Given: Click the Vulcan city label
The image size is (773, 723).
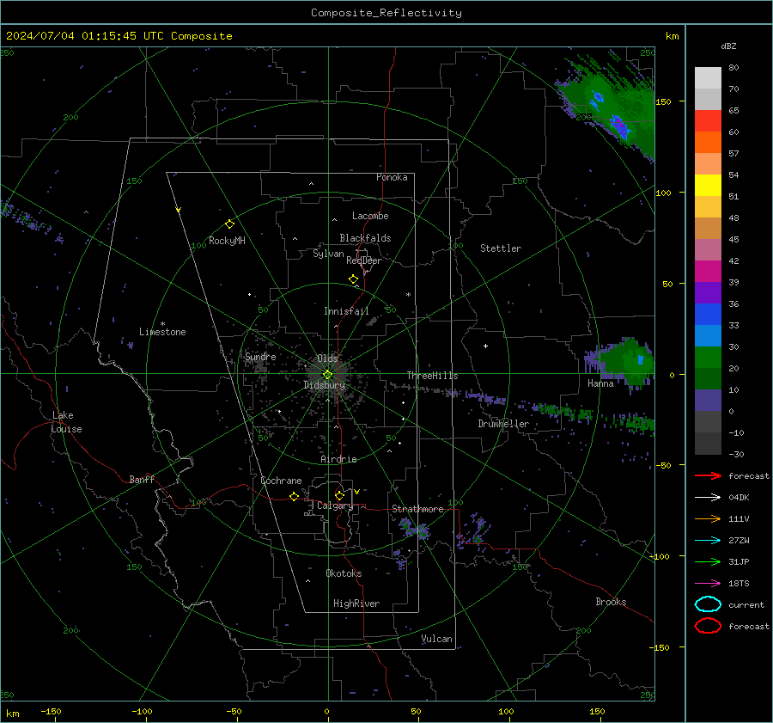Looking at the screenshot, I should coord(436,639).
